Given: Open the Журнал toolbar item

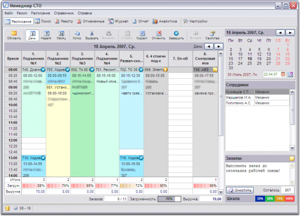Looking at the screenshot, I should pyautogui.click(x=118, y=21).
